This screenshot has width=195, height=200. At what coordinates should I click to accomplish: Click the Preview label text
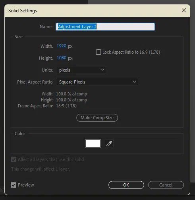26,185
